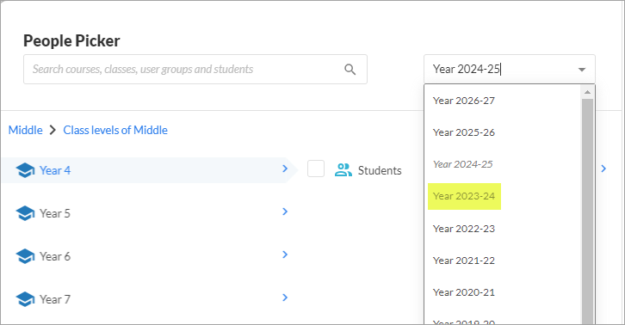
Task: Select the highlighted Year 2023-24 option
Action: pos(464,196)
